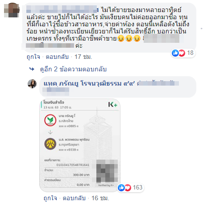
Task: Click the K+ logo on the transfer slip
Action: pos(112,105)
